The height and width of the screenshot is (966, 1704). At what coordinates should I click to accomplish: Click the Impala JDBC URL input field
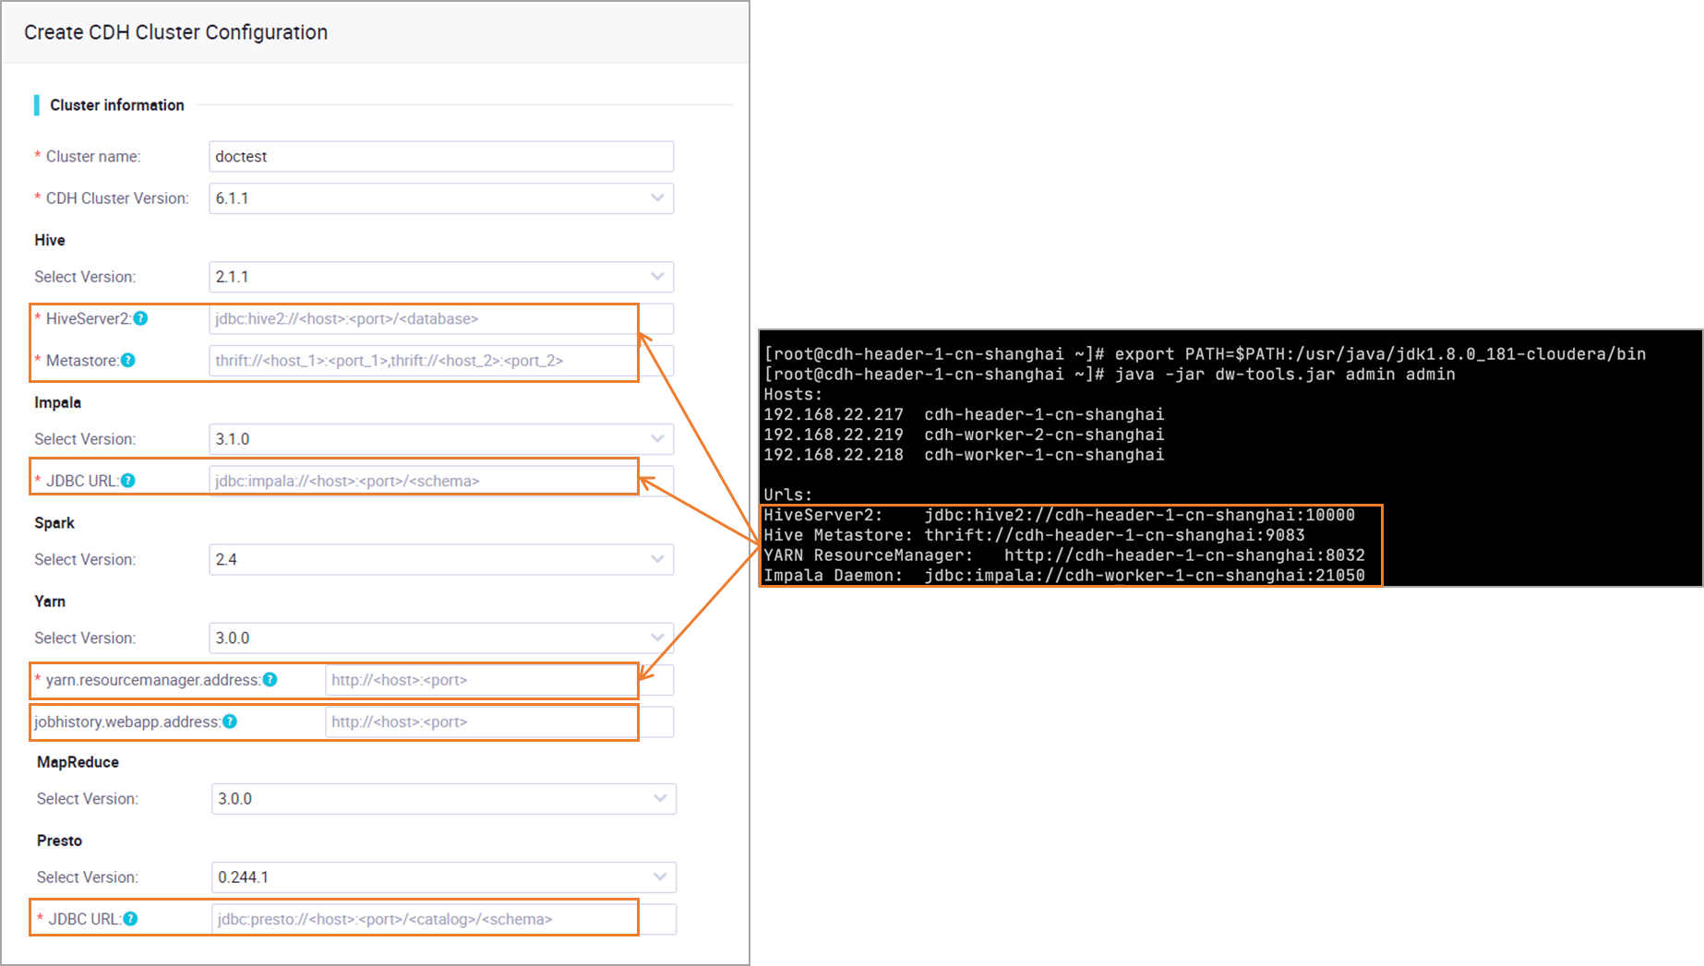[x=441, y=481]
